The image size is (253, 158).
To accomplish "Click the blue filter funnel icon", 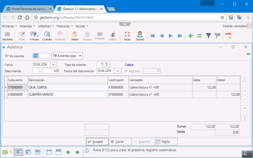I will click(x=208, y=36).
